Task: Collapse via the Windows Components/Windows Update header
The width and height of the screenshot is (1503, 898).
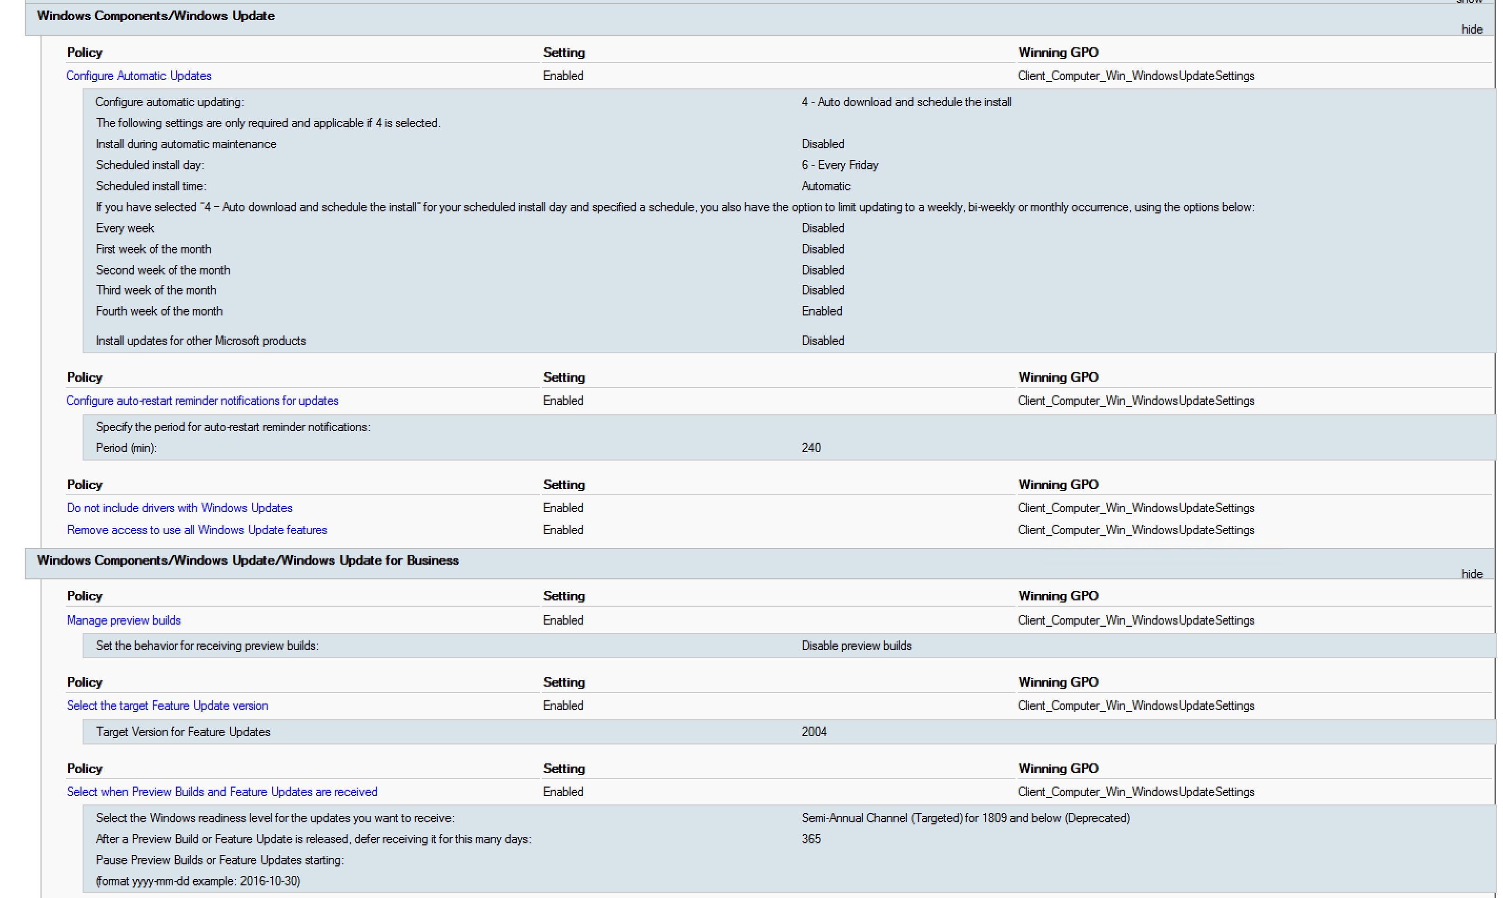Action: click(156, 16)
